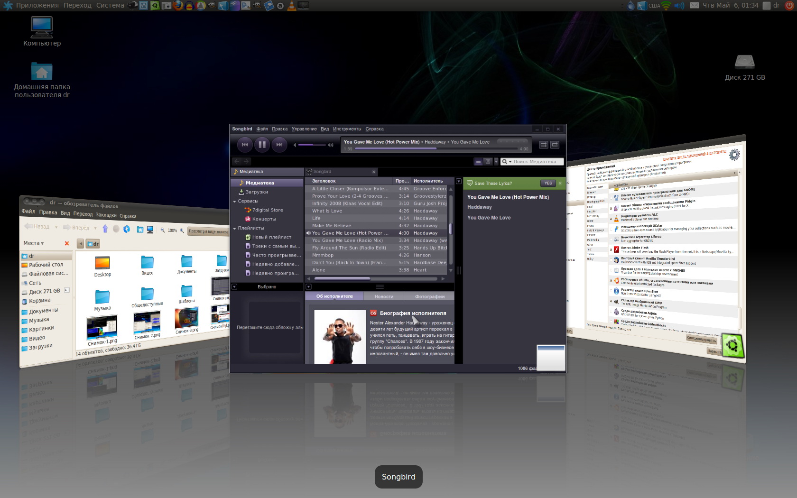The width and height of the screenshot is (797, 498).
Task: Open Места dropdown in file browser
Action: 34,243
